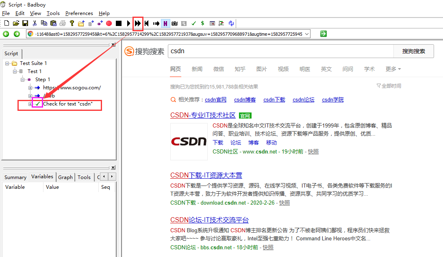
Task: Click the Copy icon in toolbar
Action: [x=44, y=23]
